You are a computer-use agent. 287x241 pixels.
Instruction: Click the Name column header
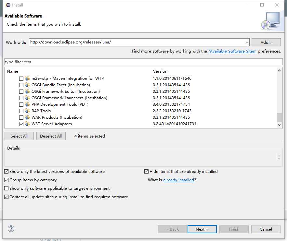click(x=78, y=71)
